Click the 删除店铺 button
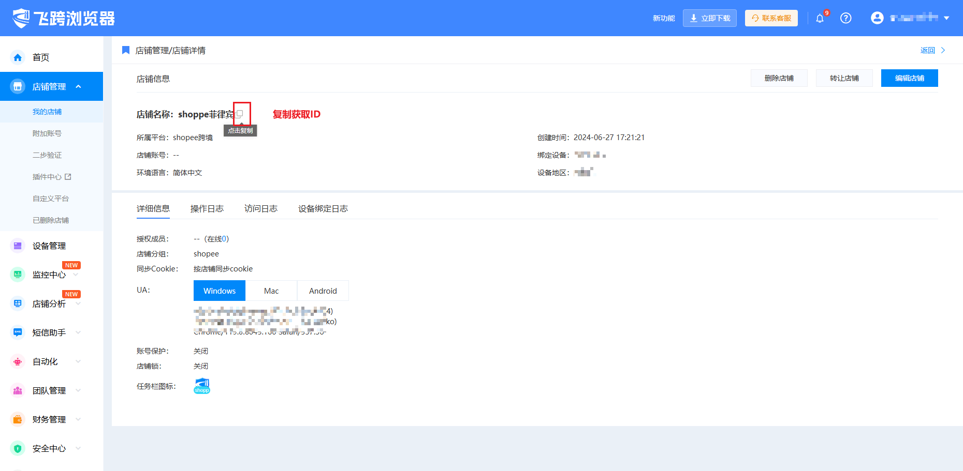Screen dimensions: 963x471 (779, 78)
